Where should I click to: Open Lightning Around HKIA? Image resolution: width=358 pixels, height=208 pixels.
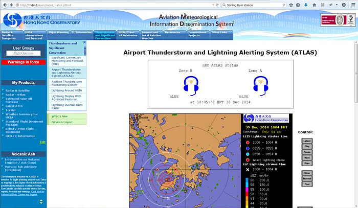click(x=68, y=90)
